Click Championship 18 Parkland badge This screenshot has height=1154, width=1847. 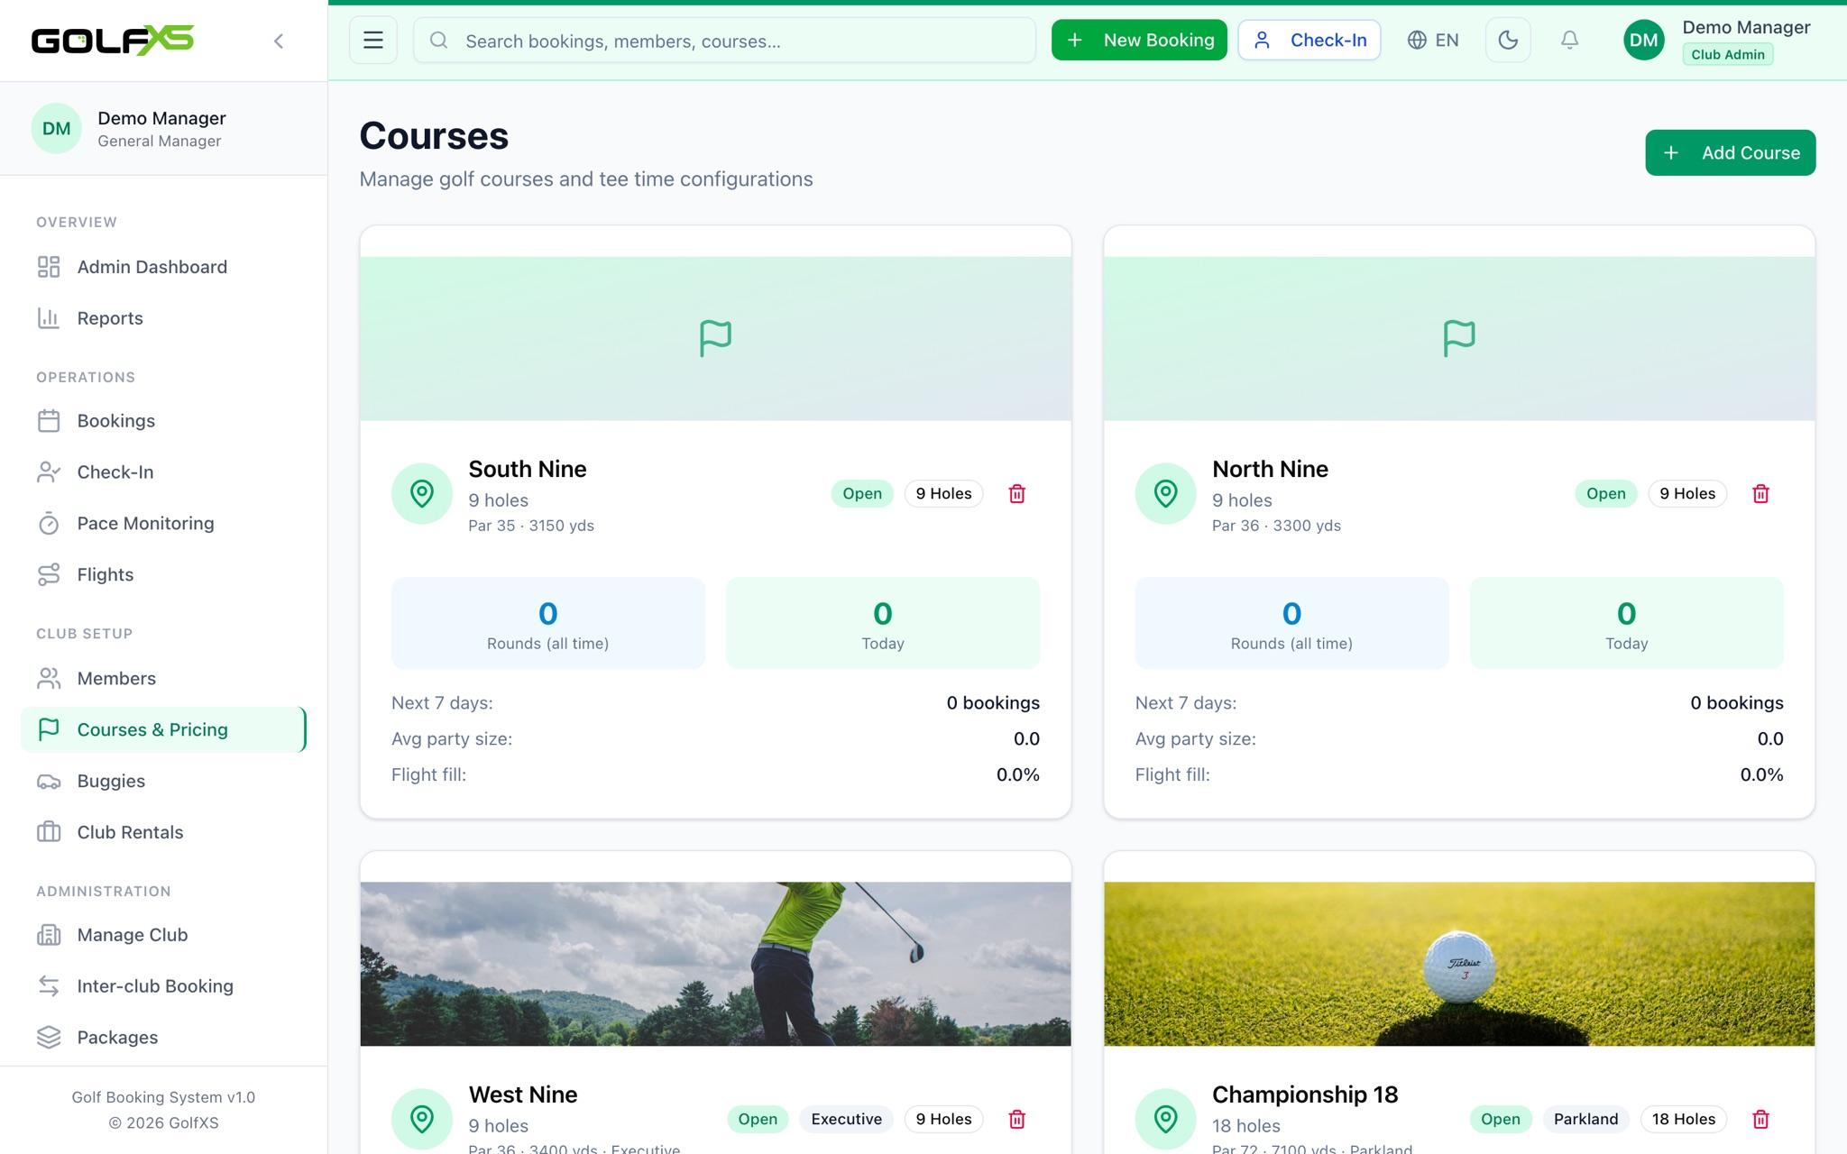[1585, 1120]
